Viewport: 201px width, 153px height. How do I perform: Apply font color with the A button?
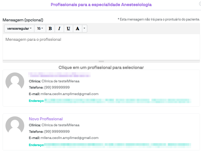tap(77, 29)
